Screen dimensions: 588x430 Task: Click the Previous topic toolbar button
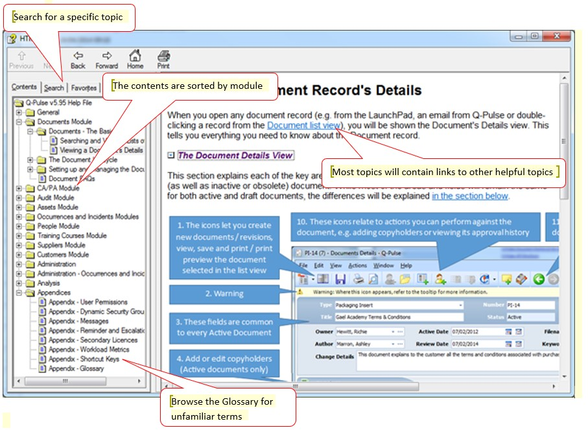21,60
